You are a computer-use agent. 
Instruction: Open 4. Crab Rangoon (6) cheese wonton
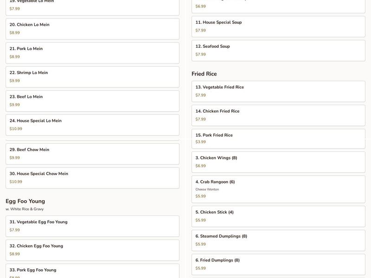click(x=279, y=190)
